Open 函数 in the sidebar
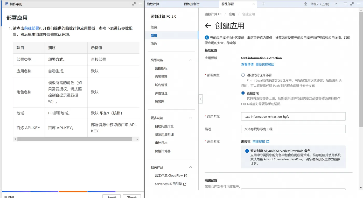The width and height of the screenshot is (363, 198). (171, 44)
